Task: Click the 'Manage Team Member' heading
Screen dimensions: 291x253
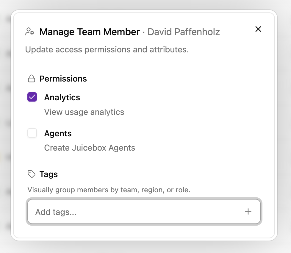Action: (90, 32)
